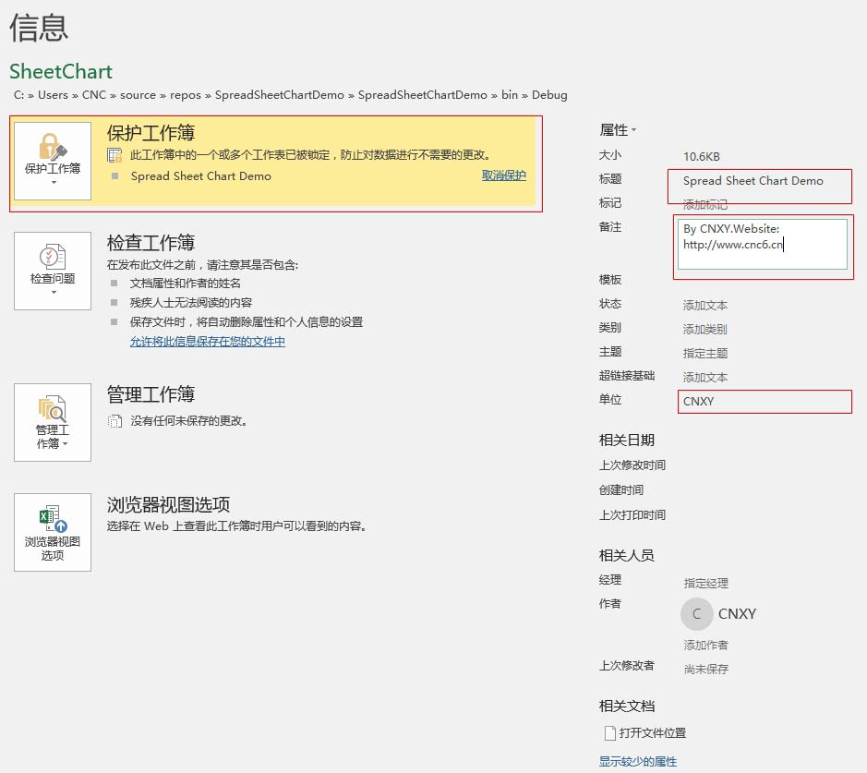Open the 检查问题 document check button
This screenshot has height=773, width=867.
click(53, 271)
